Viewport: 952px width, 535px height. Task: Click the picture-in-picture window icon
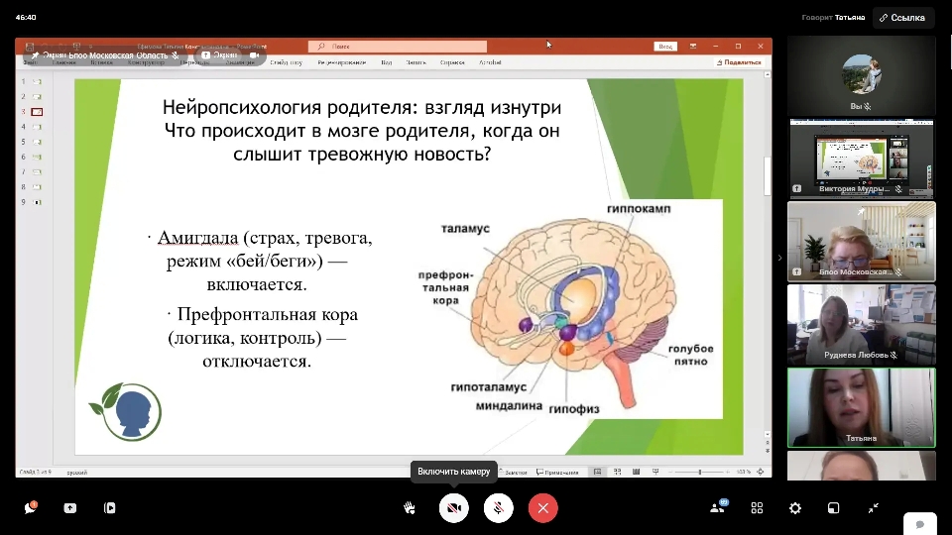click(x=834, y=507)
